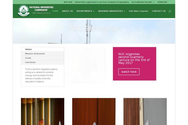The width and height of the screenshot is (188, 125).
Task: Open Universities approved to run Post Graduate Programmes
Action: (102, 2)
